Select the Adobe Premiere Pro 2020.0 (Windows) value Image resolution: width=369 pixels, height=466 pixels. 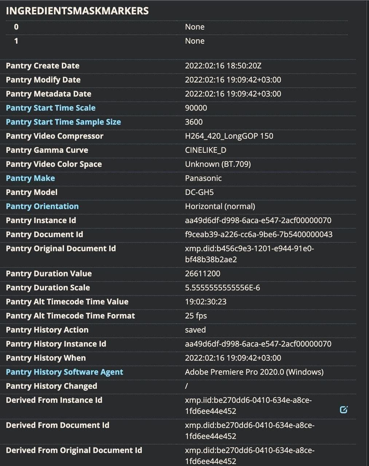254,372
